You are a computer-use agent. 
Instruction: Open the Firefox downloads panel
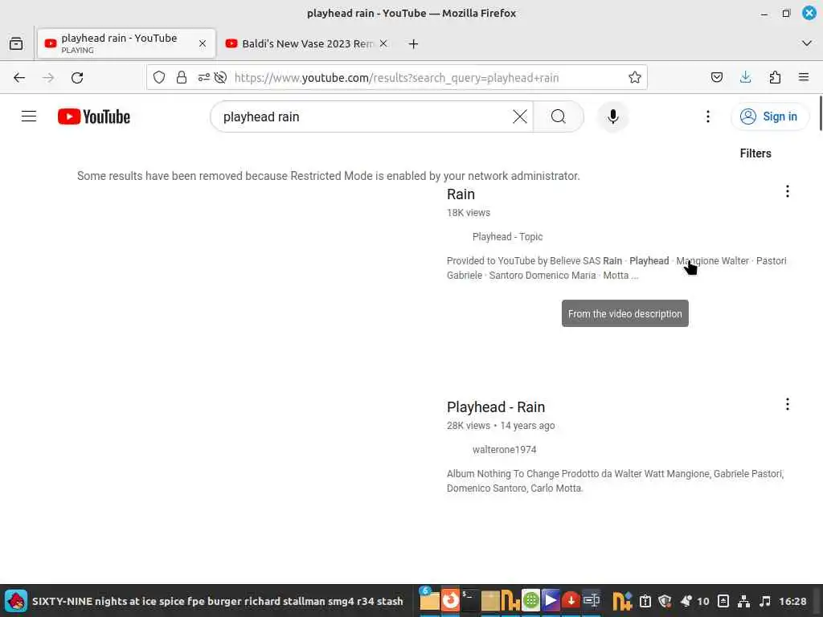coord(745,78)
